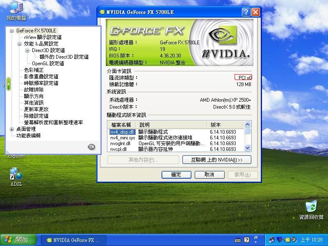
Task: Click the 說明 column header
Action: pos(171,125)
